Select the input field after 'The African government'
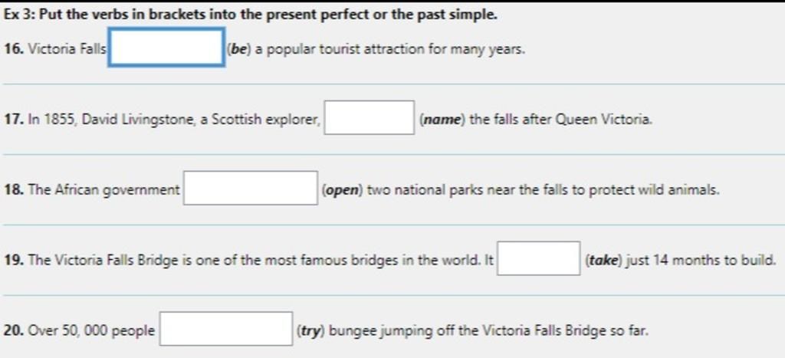Image resolution: width=785 pixels, height=358 pixels. click(x=251, y=188)
